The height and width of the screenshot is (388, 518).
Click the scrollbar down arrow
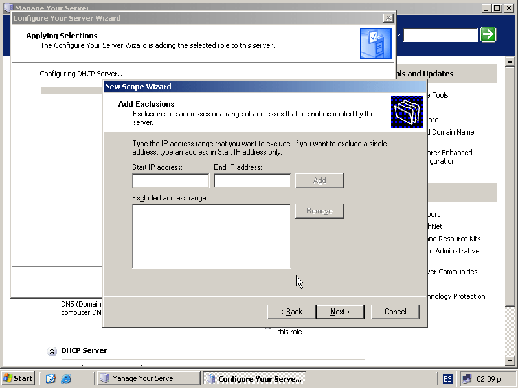(x=510, y=360)
